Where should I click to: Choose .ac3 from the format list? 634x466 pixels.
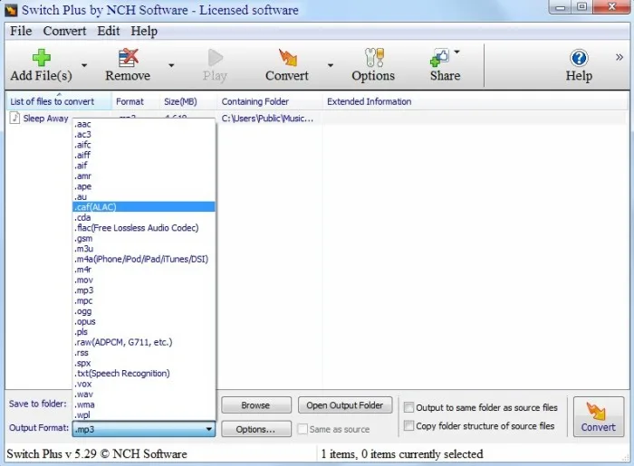(x=144, y=135)
